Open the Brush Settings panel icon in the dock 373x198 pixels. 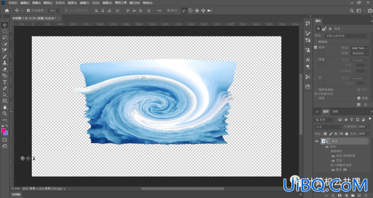pyautogui.click(x=308, y=33)
